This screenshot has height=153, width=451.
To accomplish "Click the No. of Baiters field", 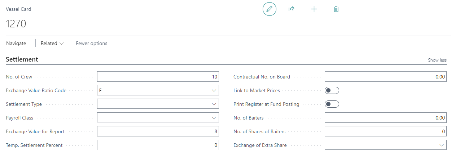I will click(x=385, y=118).
